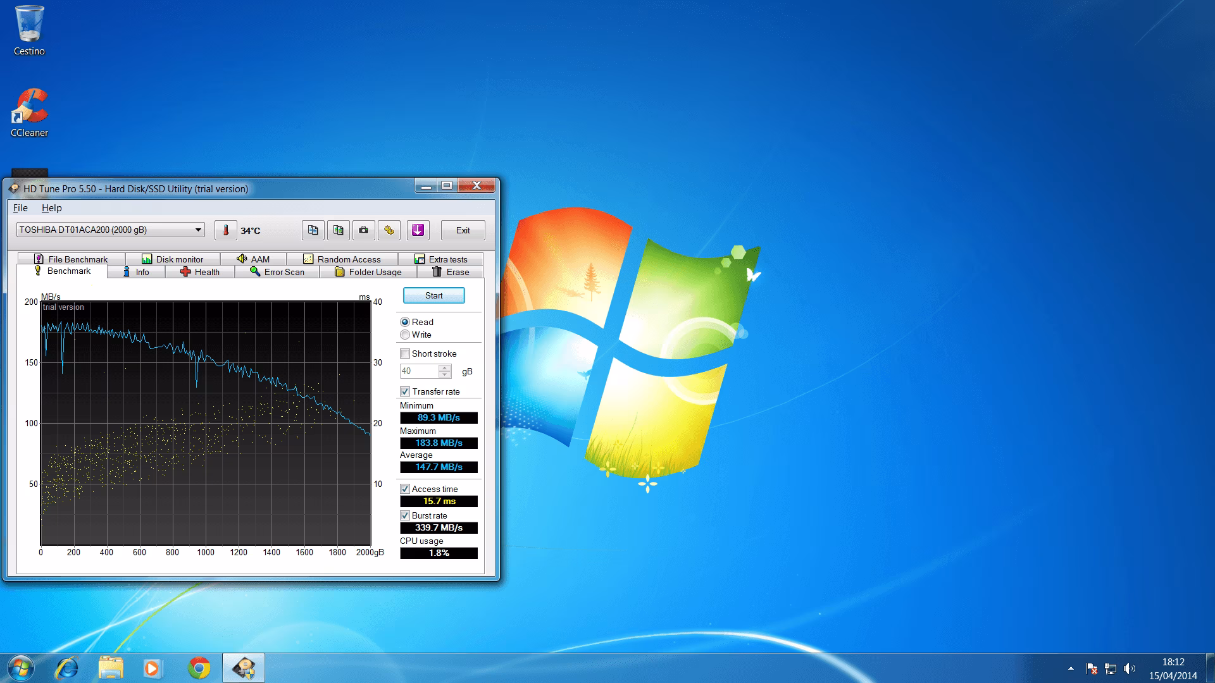
Task: Enable the Short stroke checkbox
Action: pos(405,354)
